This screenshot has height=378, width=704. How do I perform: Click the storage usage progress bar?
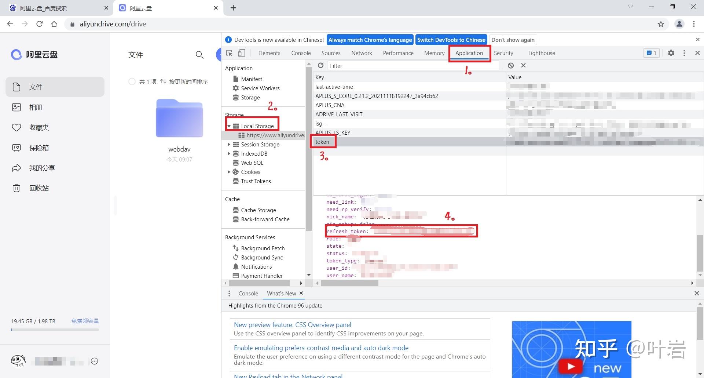[x=55, y=330]
